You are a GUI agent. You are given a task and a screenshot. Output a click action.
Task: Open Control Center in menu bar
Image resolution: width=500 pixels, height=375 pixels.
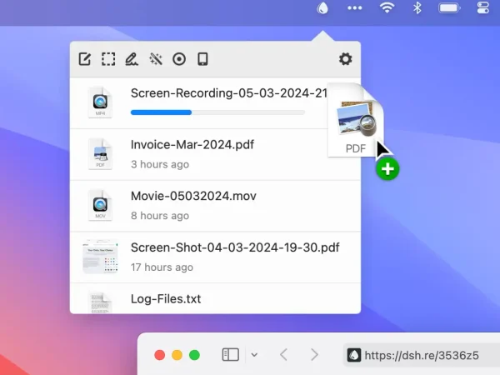(482, 8)
